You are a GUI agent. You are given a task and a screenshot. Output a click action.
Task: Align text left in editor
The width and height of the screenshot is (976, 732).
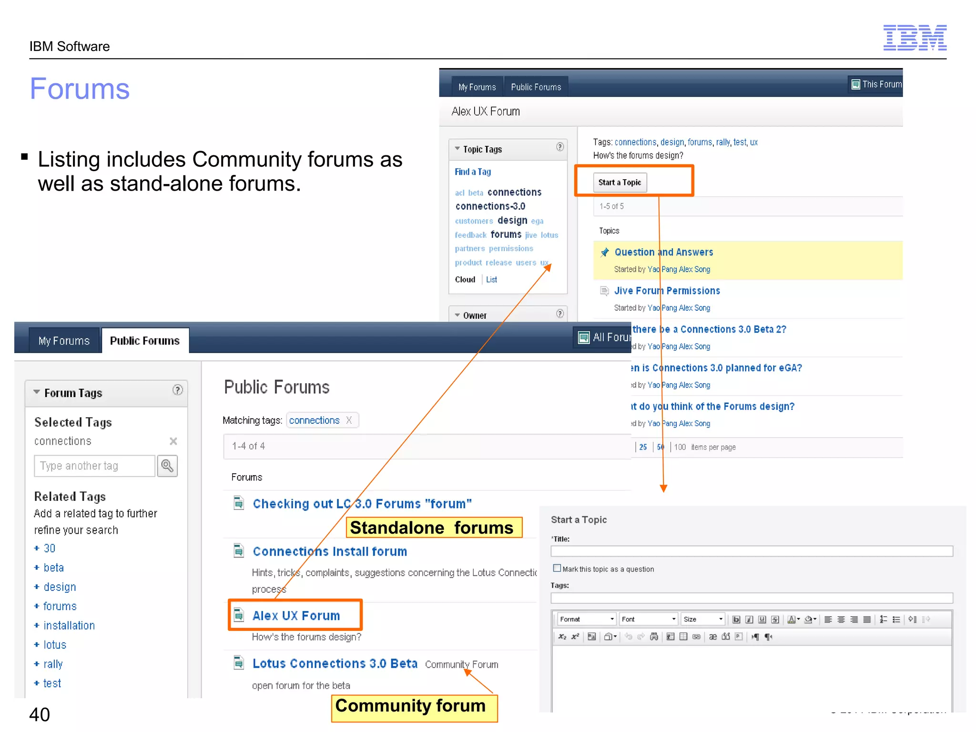coord(828,619)
